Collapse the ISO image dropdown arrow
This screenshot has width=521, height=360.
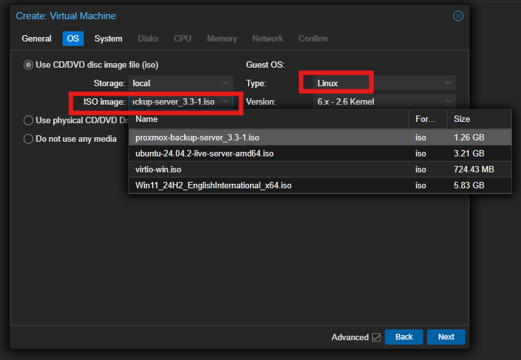click(226, 101)
